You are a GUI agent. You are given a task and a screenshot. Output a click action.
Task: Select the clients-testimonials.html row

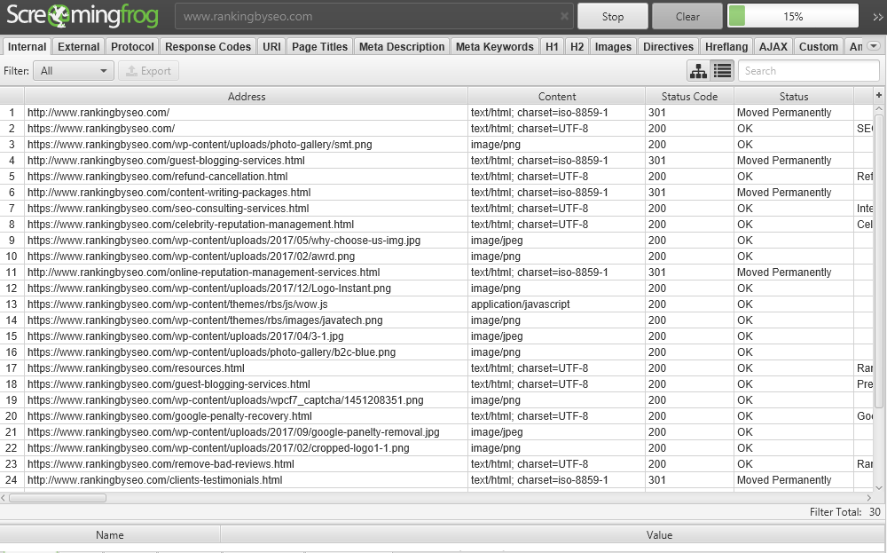436,480
